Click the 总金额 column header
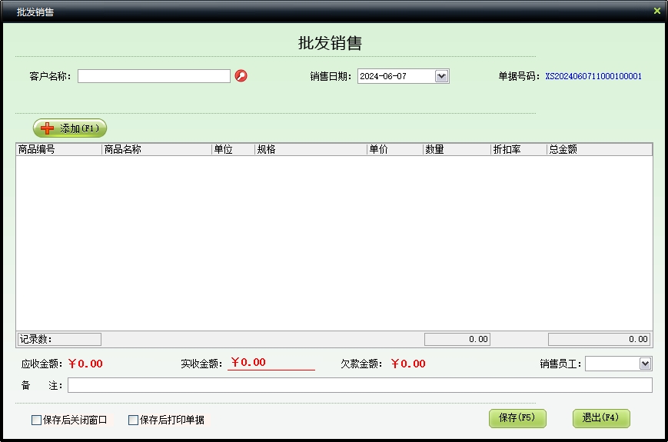668x442 pixels. (x=599, y=150)
